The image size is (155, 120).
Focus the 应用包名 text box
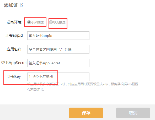(58, 49)
